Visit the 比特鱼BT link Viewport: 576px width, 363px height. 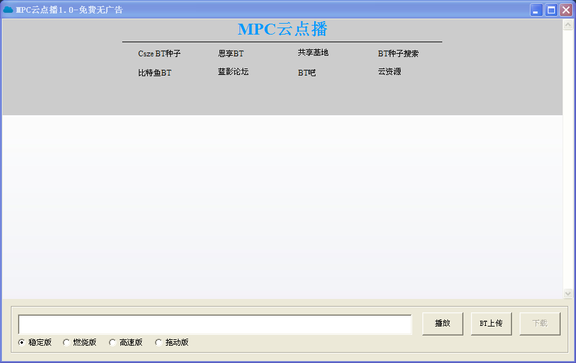click(x=155, y=73)
